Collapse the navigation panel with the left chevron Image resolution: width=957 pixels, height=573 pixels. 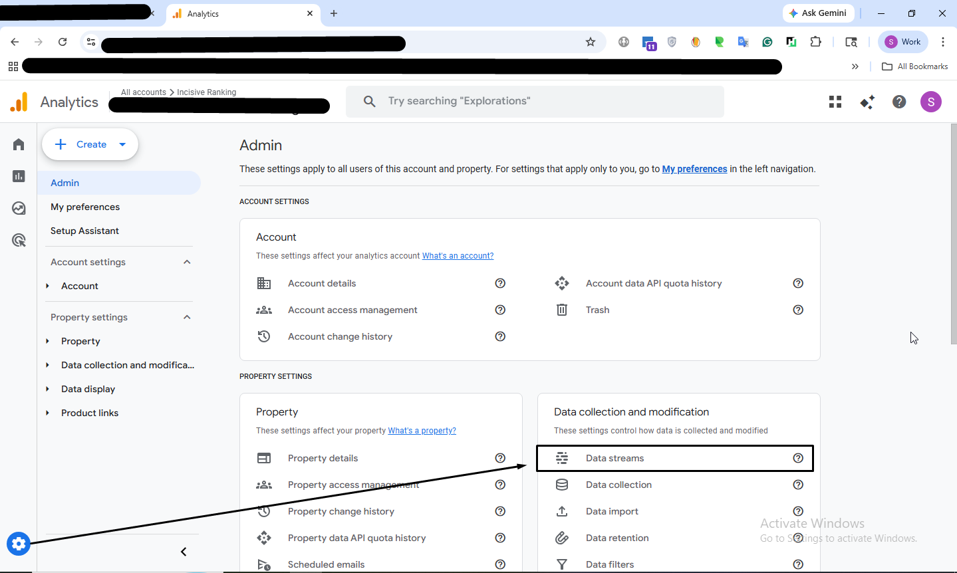click(x=184, y=552)
